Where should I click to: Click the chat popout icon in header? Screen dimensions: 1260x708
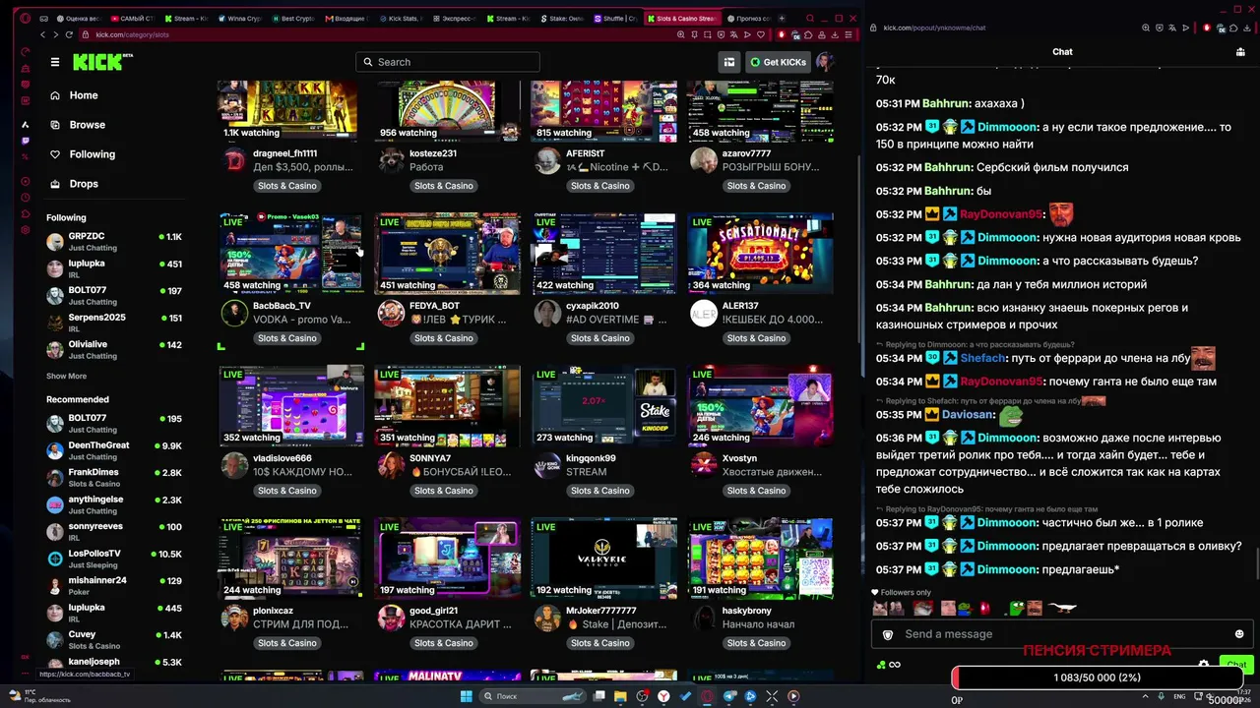(x=1240, y=52)
